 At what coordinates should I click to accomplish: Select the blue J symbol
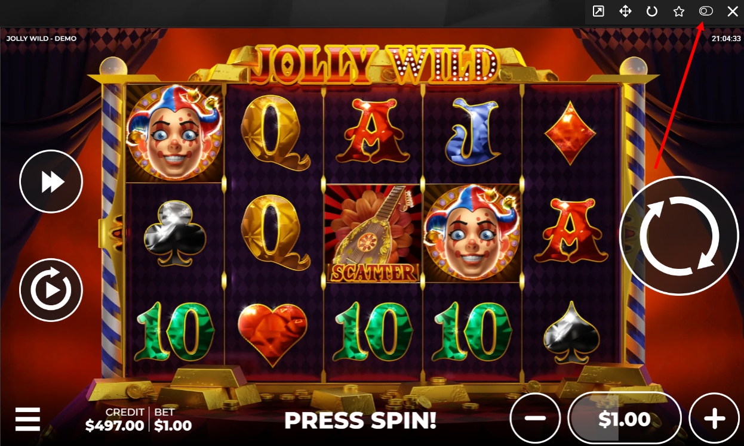[x=472, y=132]
